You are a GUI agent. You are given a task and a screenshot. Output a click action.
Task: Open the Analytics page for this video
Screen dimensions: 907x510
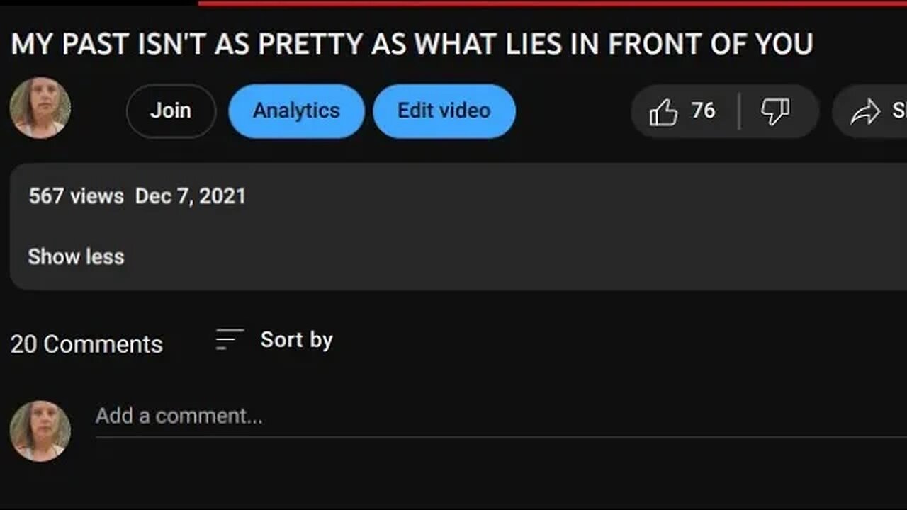point(296,111)
